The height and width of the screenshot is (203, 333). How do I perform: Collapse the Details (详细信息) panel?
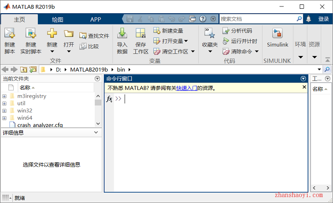96,132
